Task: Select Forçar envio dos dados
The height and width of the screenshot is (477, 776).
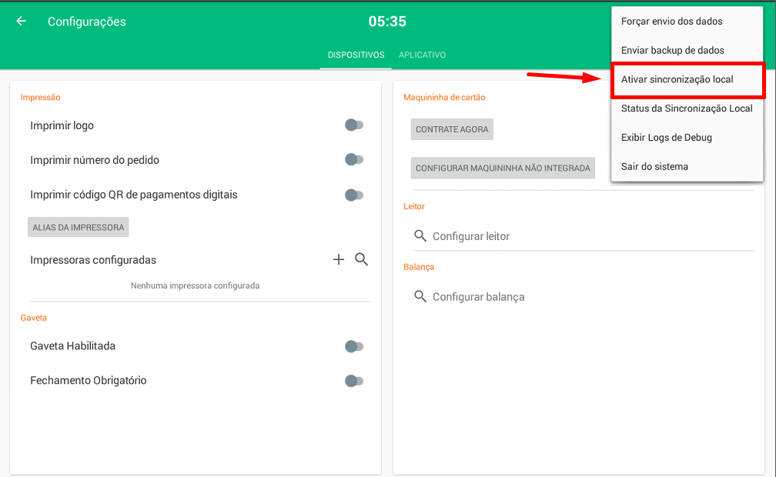Action: tap(687, 22)
